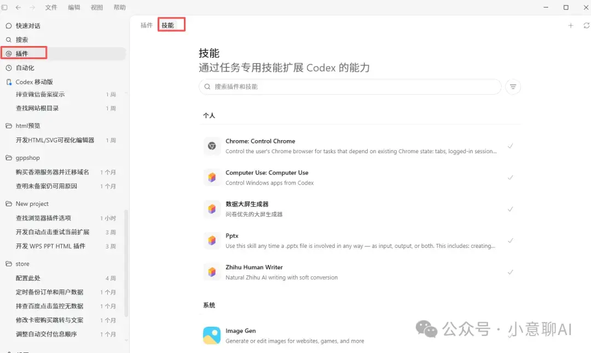Select 插件 in the sidebar

[x=63, y=54]
